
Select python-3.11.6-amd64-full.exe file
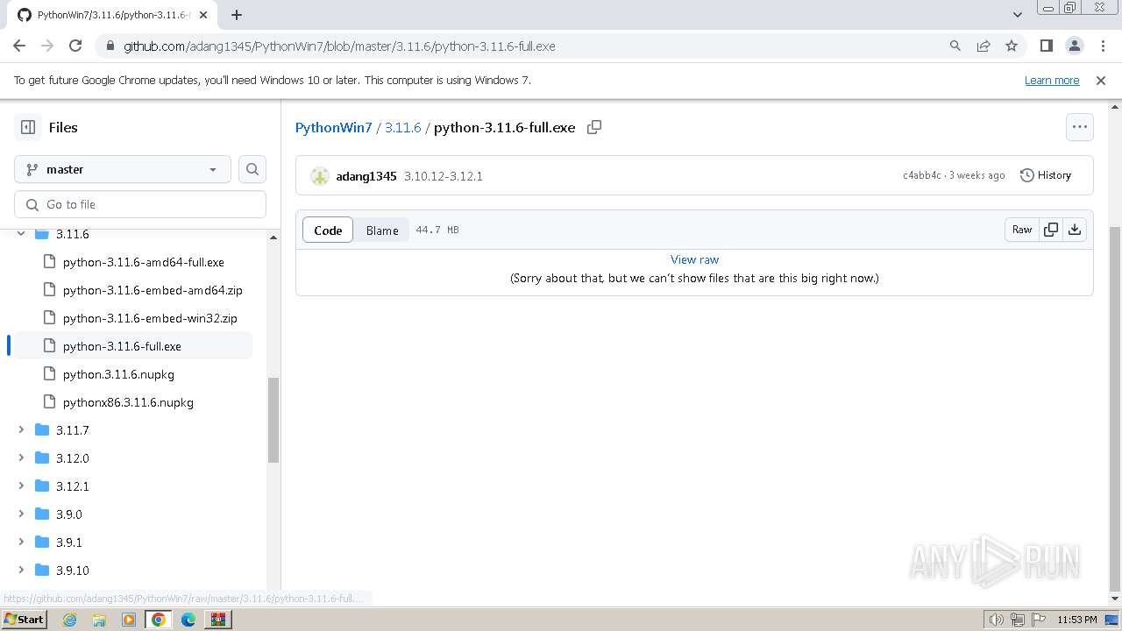tap(144, 262)
